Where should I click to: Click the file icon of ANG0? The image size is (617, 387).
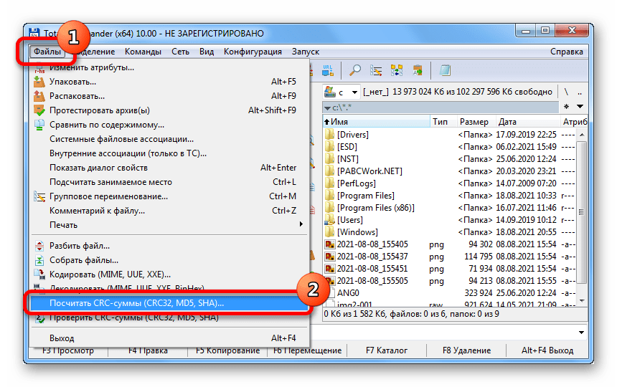pos(331,293)
